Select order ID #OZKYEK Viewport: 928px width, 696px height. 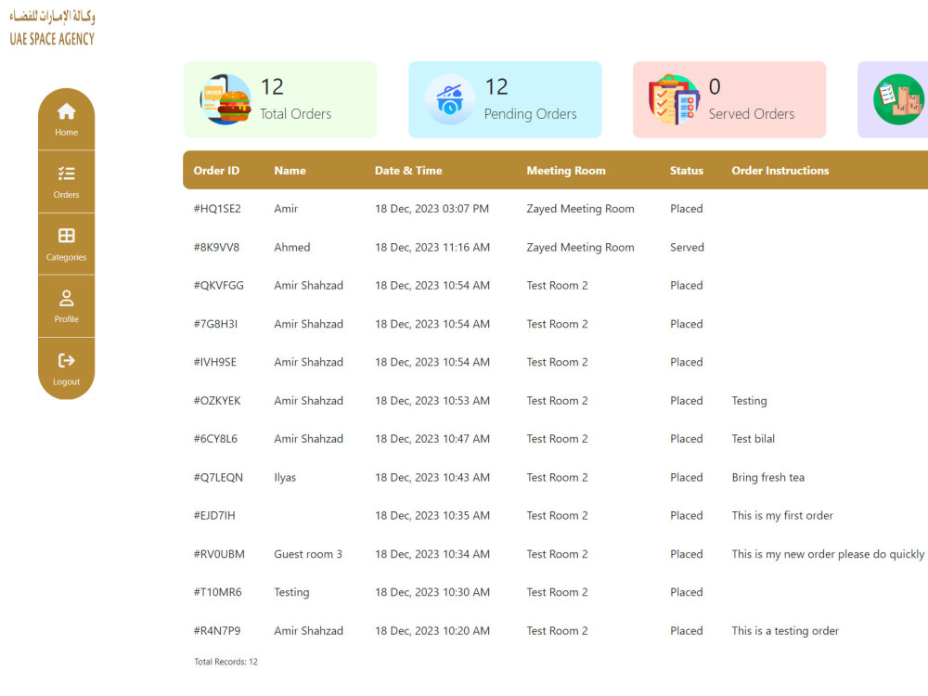tap(217, 401)
